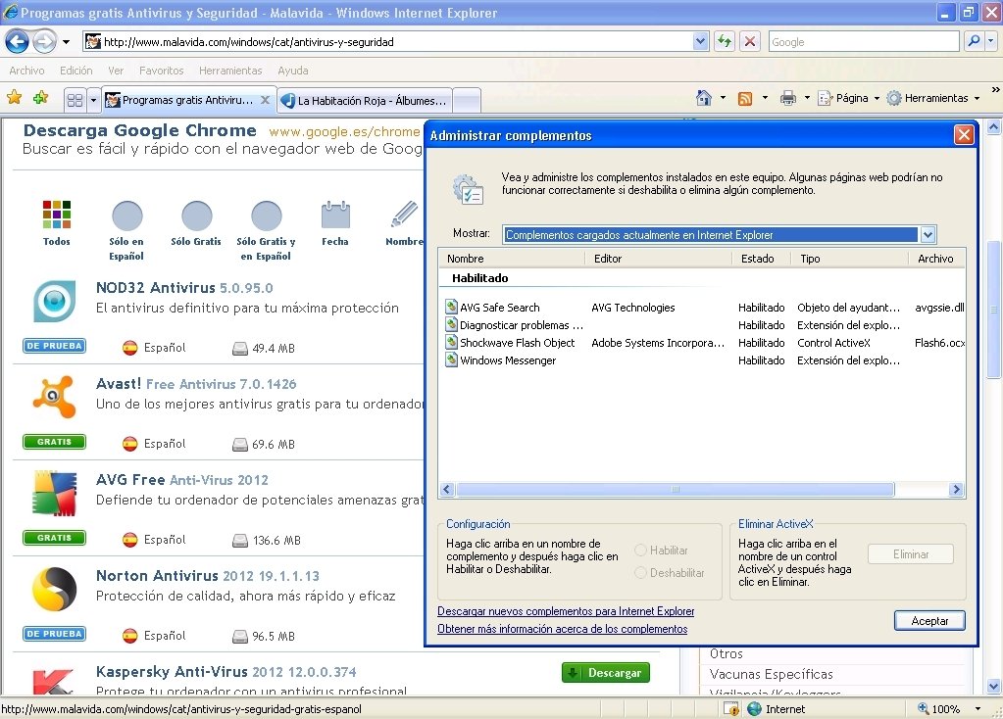This screenshot has height=719, width=1003.
Task: Open the Favoritos menu
Action: tap(161, 71)
